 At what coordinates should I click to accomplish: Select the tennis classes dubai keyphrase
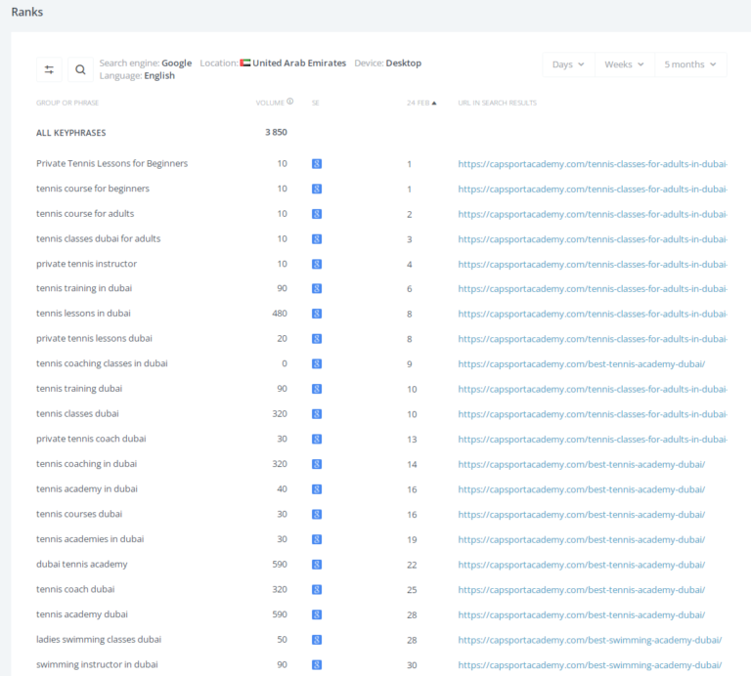click(x=77, y=414)
